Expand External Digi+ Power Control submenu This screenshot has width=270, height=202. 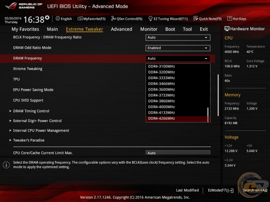tap(35, 121)
